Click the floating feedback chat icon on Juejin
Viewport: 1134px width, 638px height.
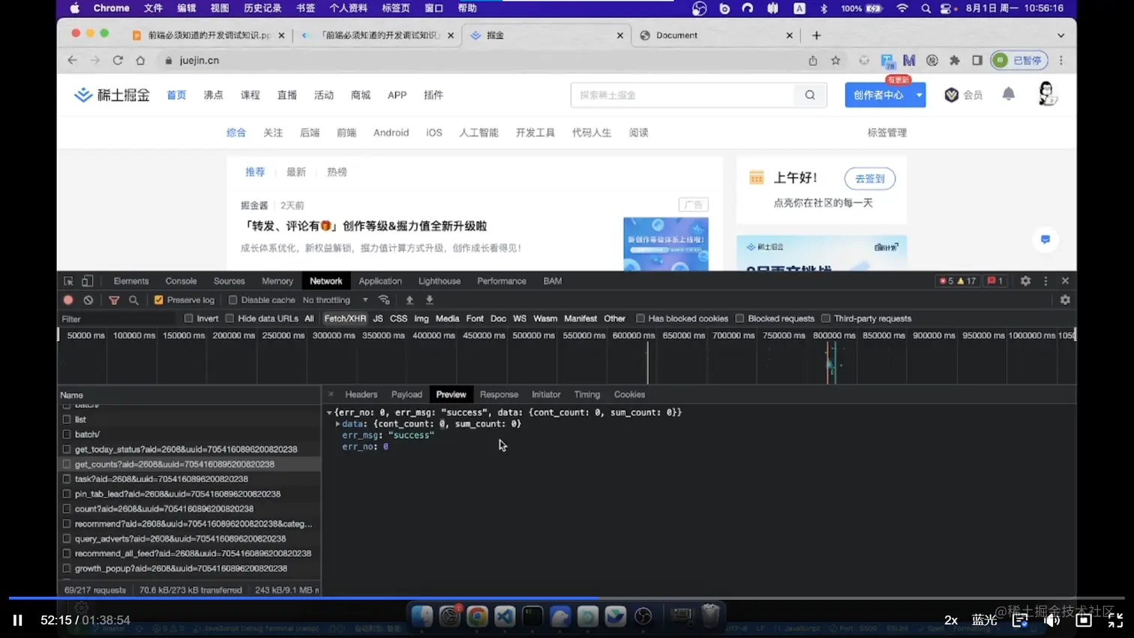pos(1045,239)
